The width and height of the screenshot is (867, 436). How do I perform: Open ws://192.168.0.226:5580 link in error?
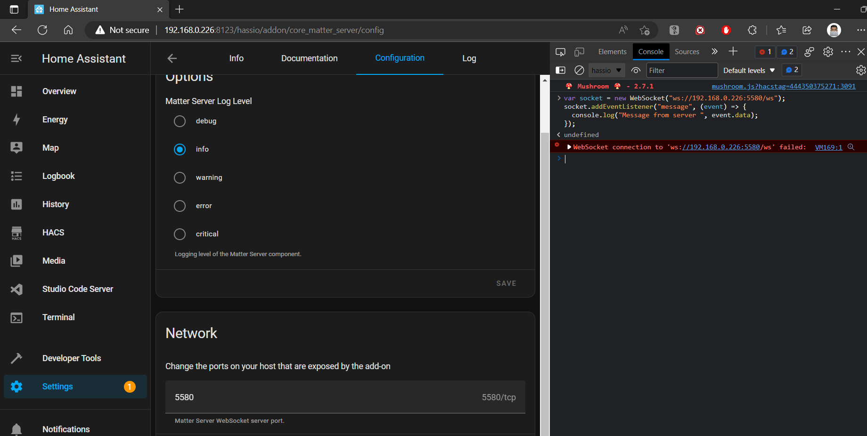pyautogui.click(x=721, y=147)
